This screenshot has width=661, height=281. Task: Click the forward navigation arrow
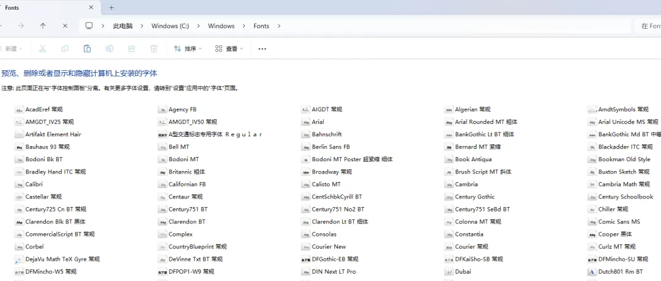pyautogui.click(x=21, y=26)
